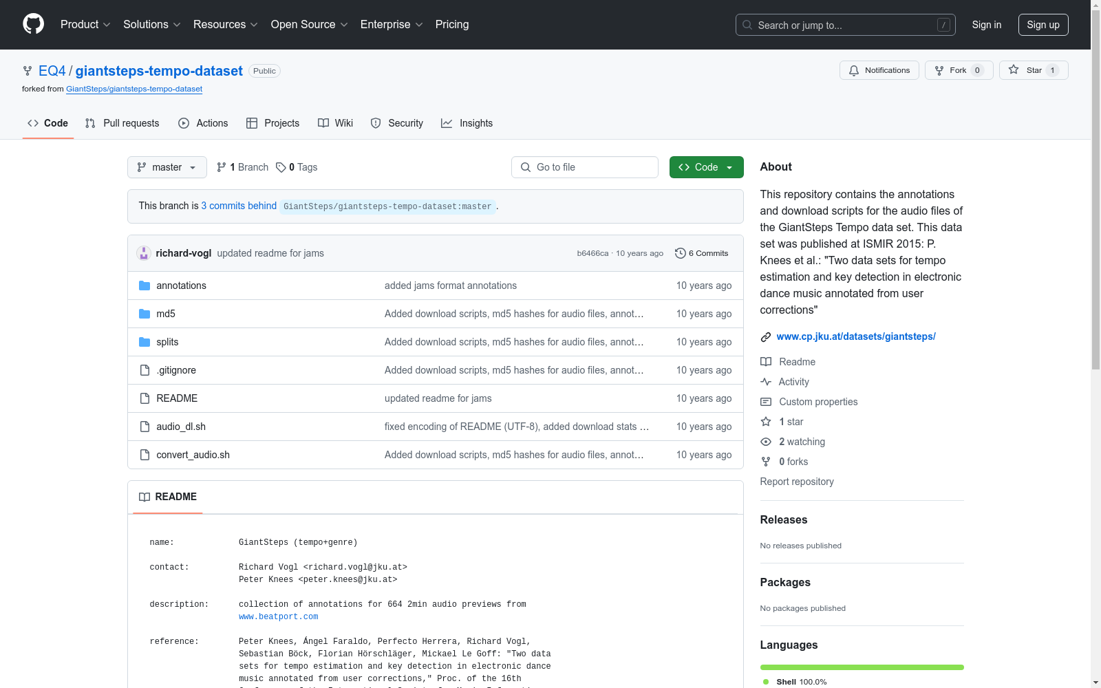The height and width of the screenshot is (688, 1101).
Task: Click the Go to file input
Action: coord(585,167)
